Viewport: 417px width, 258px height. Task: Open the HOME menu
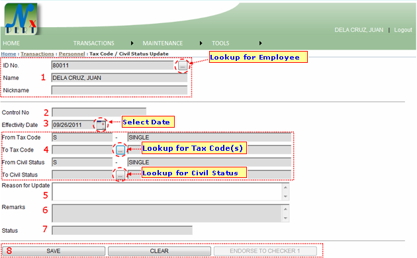[x=11, y=43]
